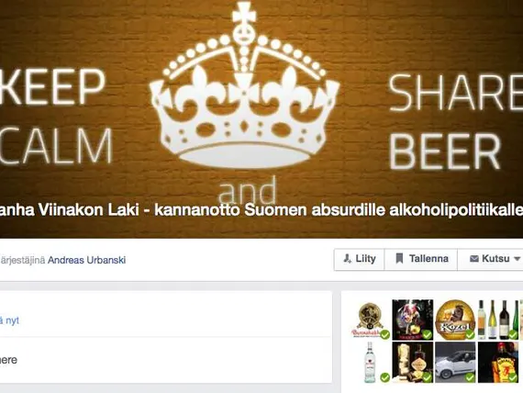
Task: Click the envelope icon on Kutsu
Action: 474,259
